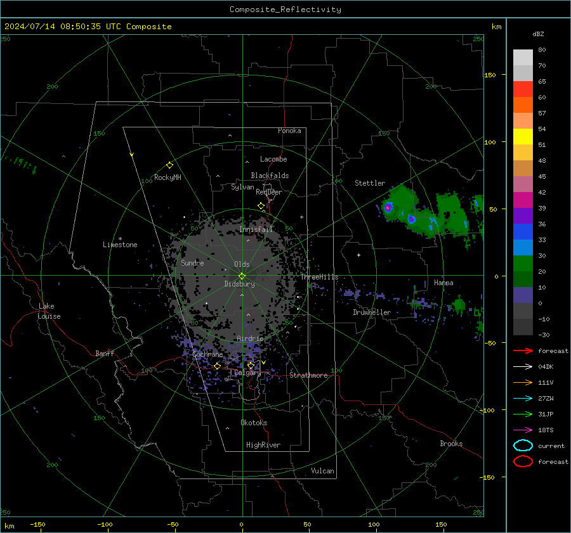This screenshot has width=571, height=533.
Task: Click the Calgary city label
Action: [x=247, y=373]
